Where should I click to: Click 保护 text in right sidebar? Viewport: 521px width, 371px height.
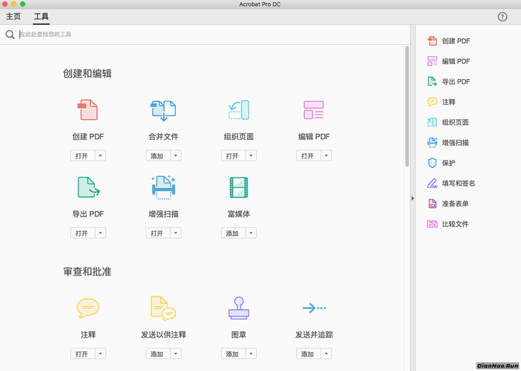449,163
